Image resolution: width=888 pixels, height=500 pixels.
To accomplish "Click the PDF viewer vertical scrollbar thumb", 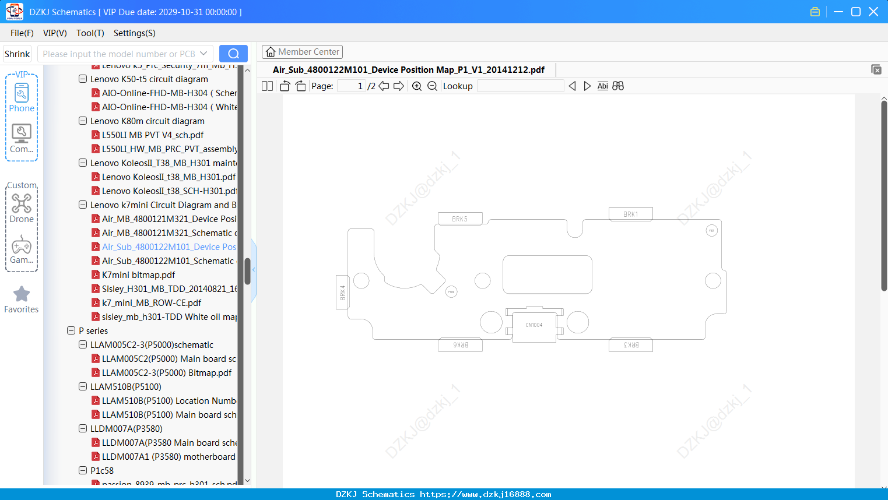I will tap(884, 196).
